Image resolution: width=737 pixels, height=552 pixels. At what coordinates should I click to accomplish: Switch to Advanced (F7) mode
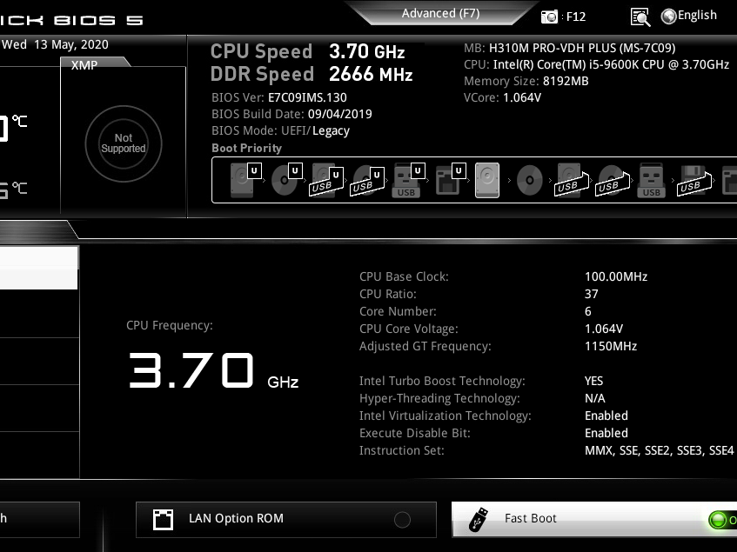pyautogui.click(x=440, y=13)
